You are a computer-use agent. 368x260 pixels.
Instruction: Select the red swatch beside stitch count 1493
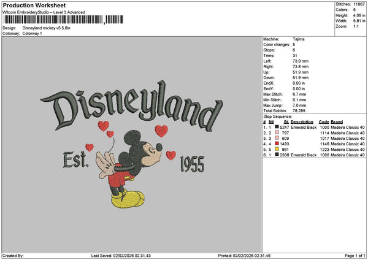(x=277, y=143)
